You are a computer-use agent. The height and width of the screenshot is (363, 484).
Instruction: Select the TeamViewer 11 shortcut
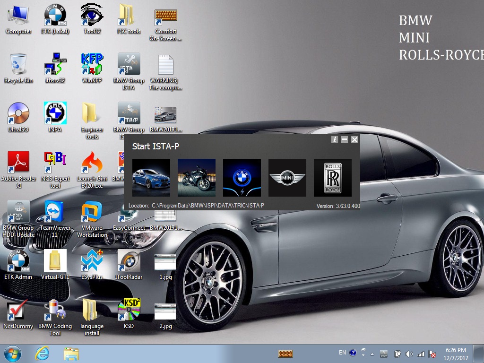(55, 219)
